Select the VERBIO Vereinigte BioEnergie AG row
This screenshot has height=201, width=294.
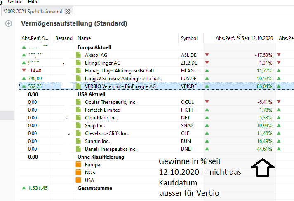coord(120,86)
